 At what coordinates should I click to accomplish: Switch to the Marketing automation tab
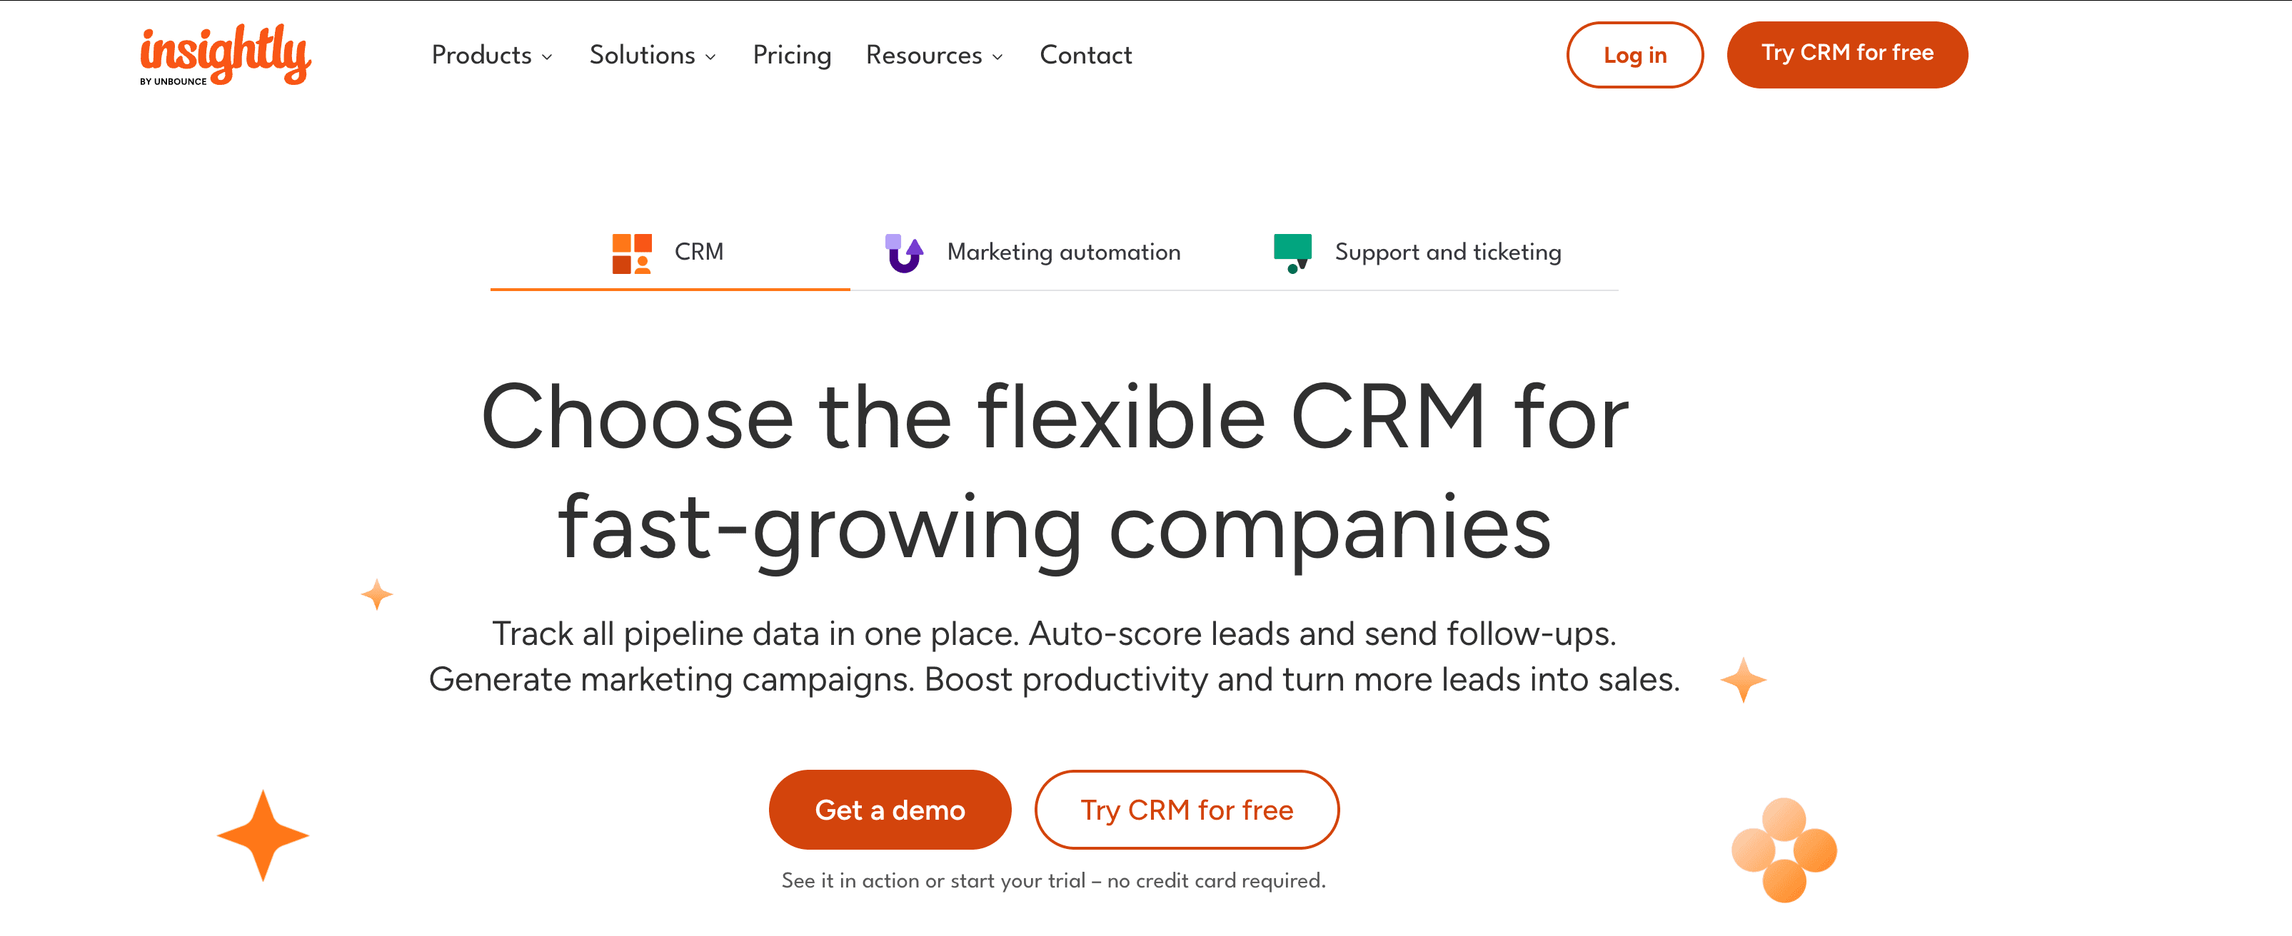point(1062,253)
